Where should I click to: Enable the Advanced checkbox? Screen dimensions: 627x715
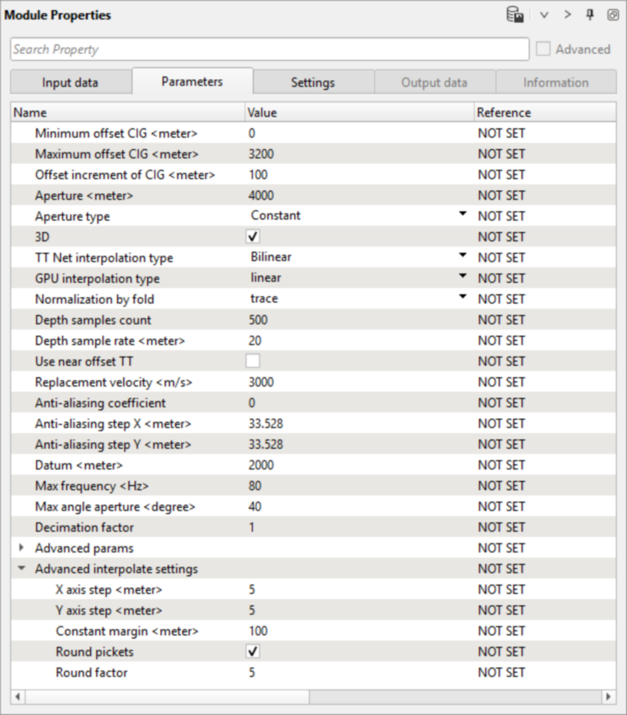543,49
